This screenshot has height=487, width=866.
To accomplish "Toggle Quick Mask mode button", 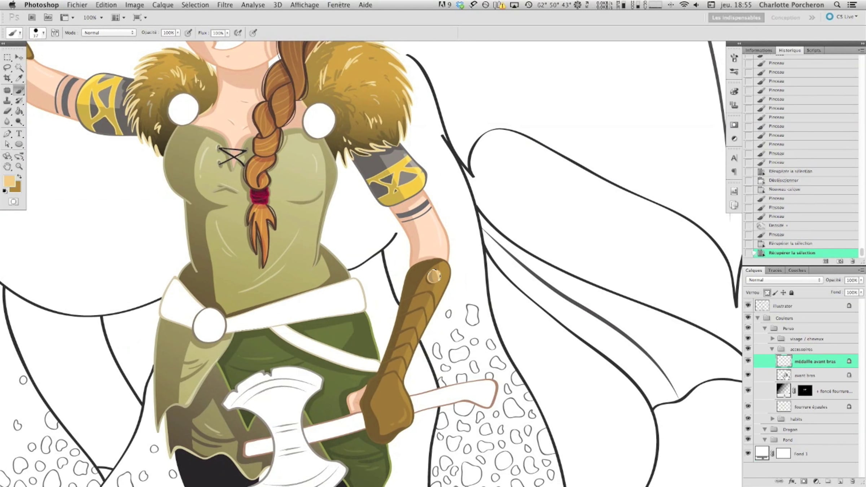I will click(13, 202).
